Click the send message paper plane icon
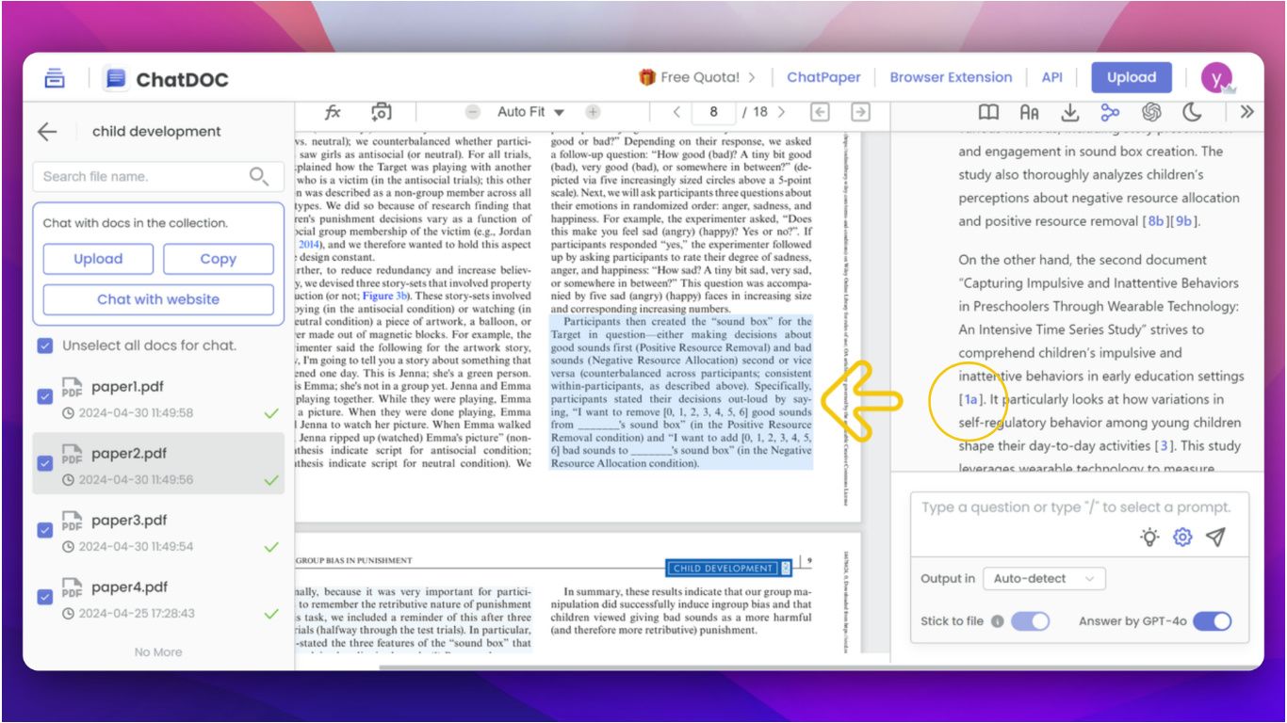The height and width of the screenshot is (723, 1287). pyautogui.click(x=1216, y=537)
